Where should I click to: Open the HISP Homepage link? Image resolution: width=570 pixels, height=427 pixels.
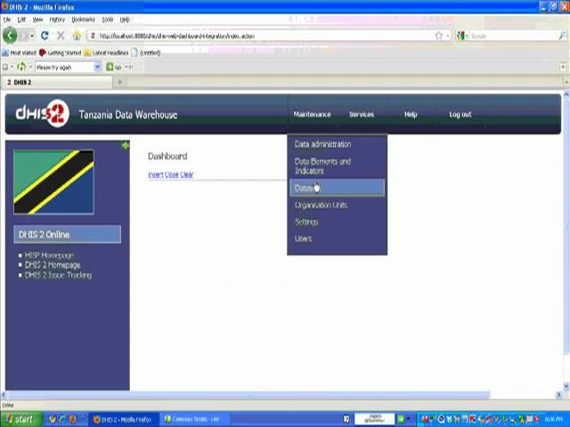pyautogui.click(x=49, y=255)
